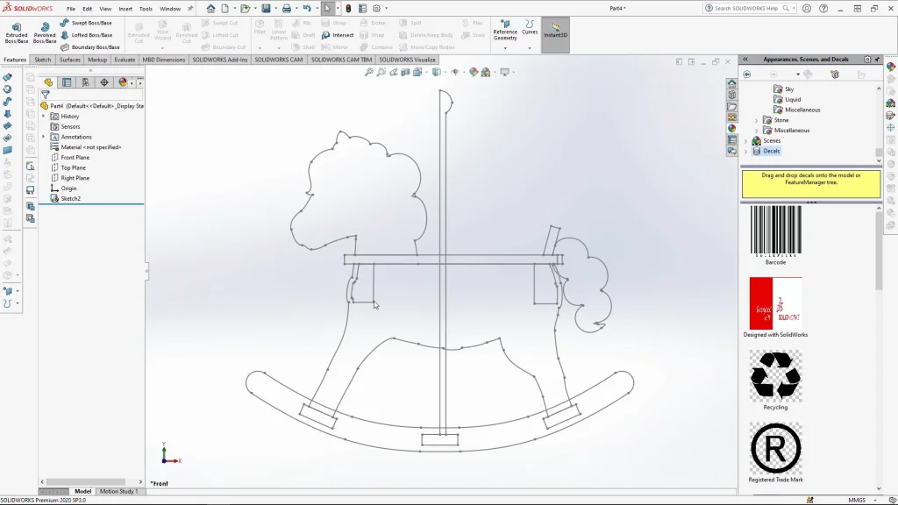
Task: Click the New document icon
Action: 225,9
